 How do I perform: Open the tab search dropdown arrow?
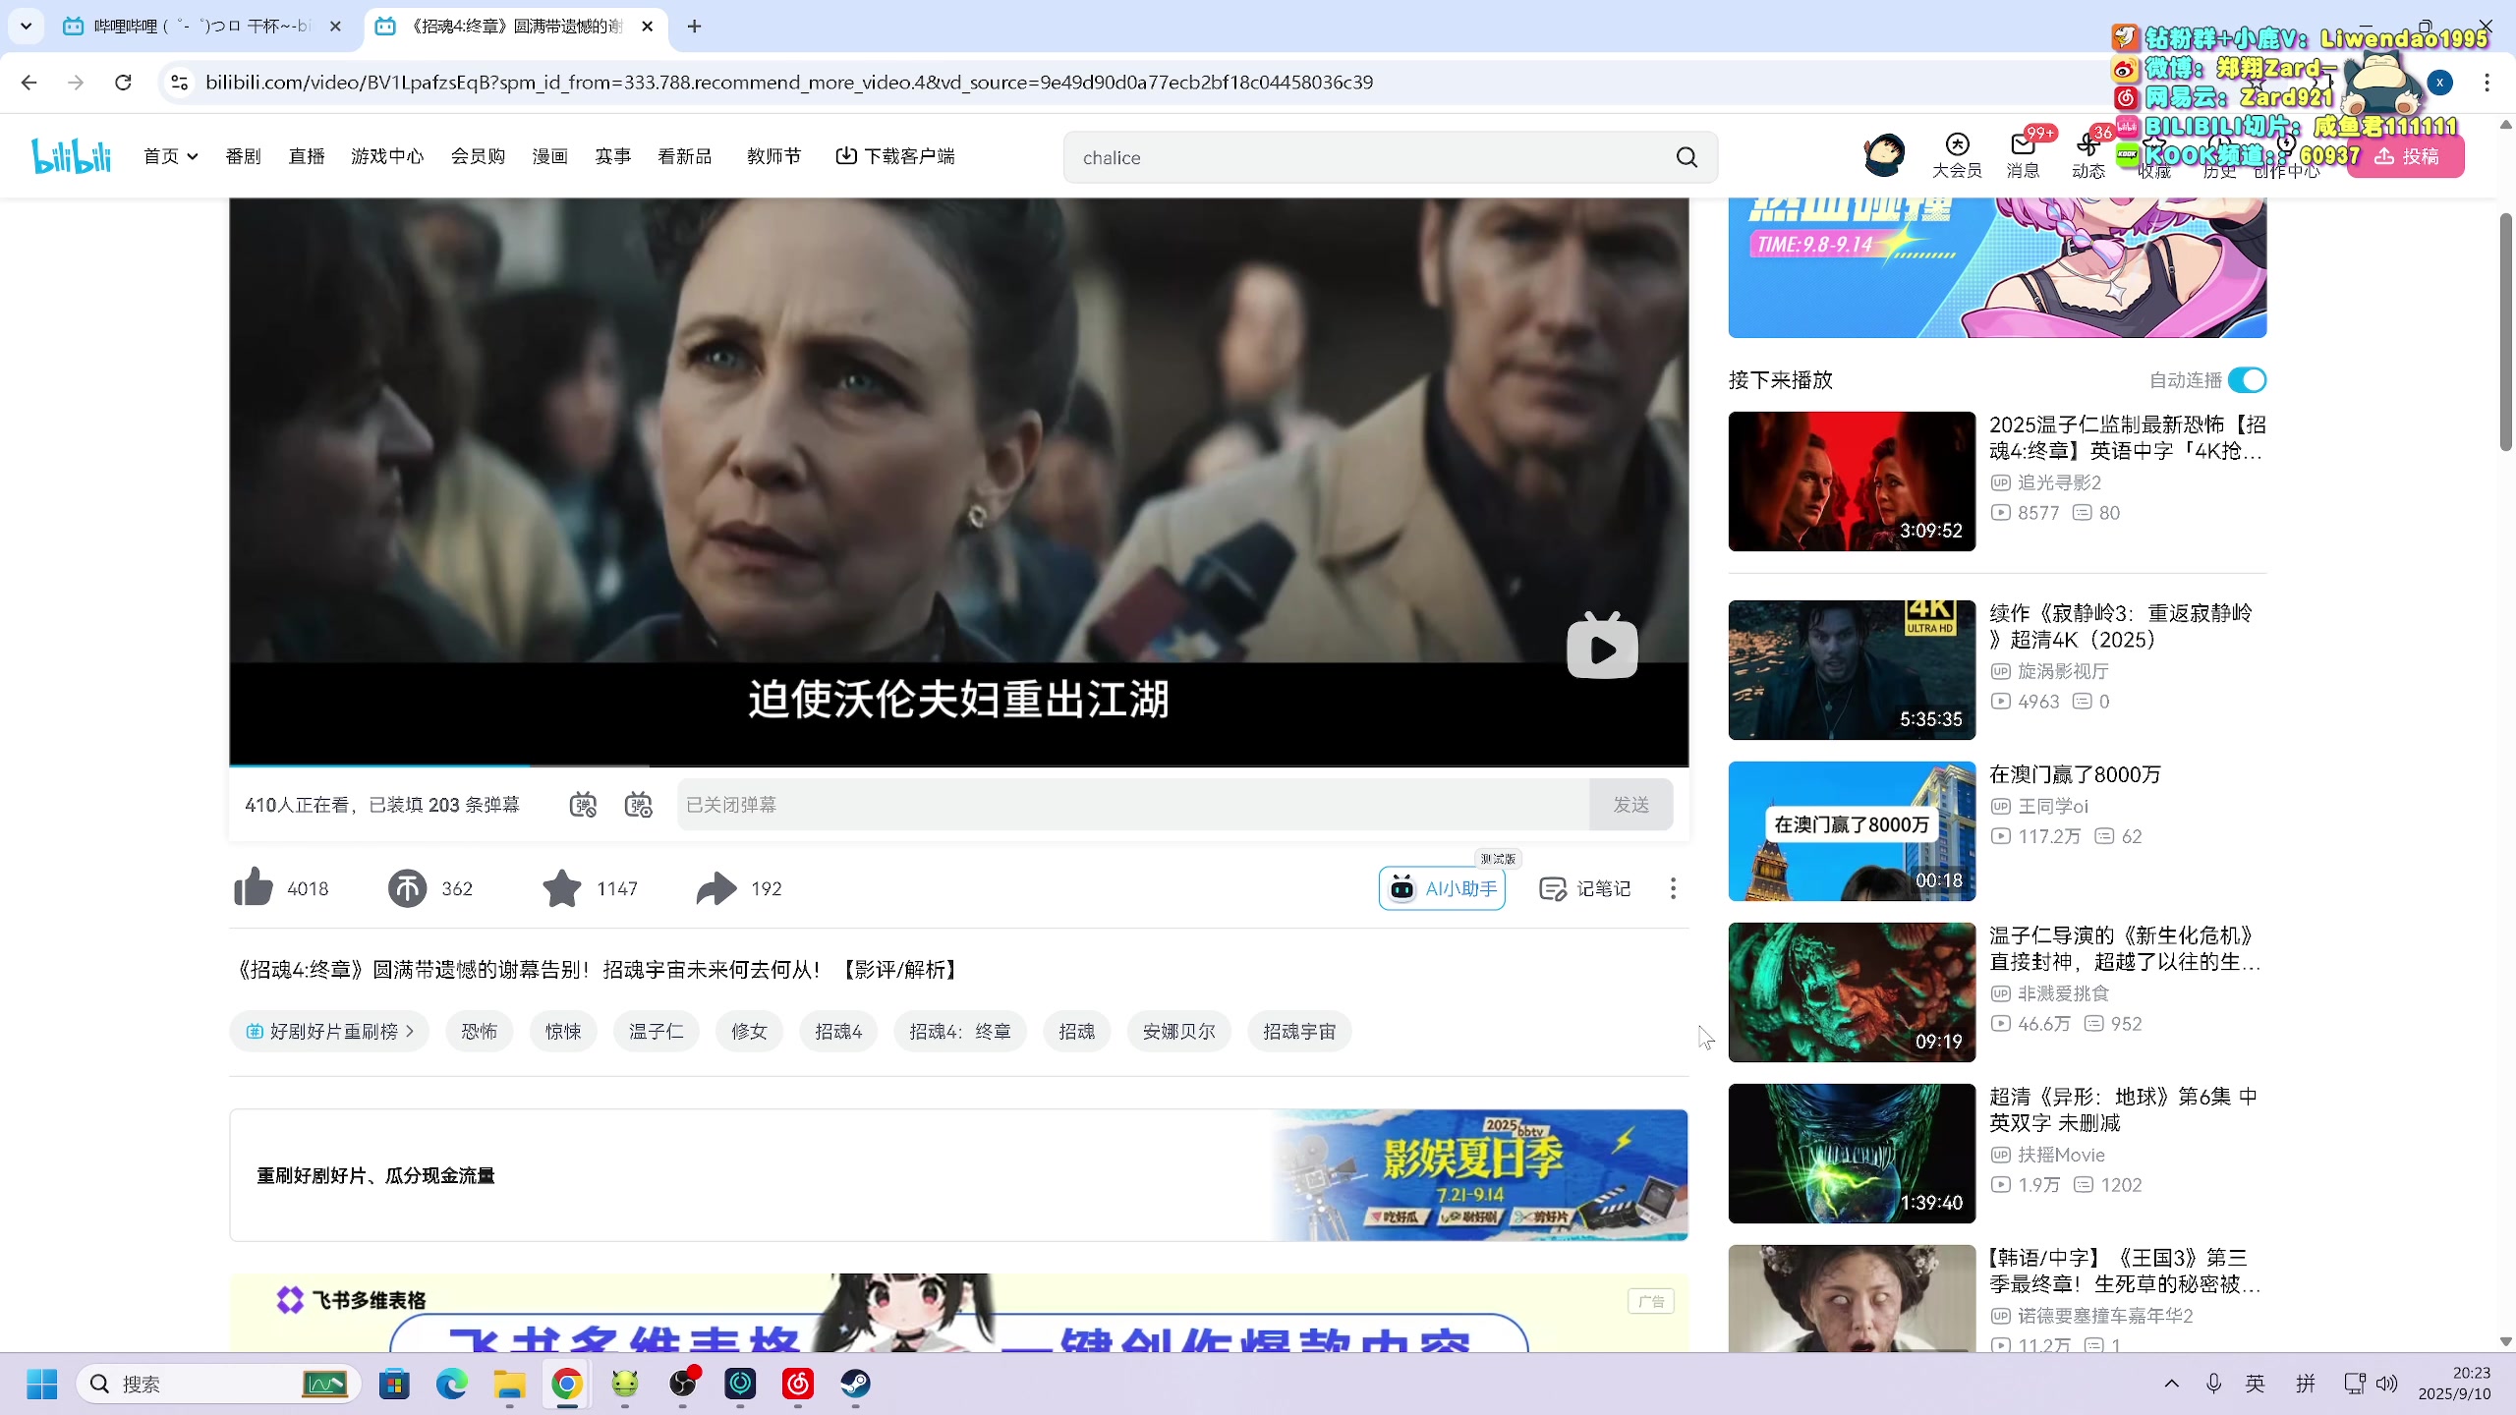(x=27, y=27)
